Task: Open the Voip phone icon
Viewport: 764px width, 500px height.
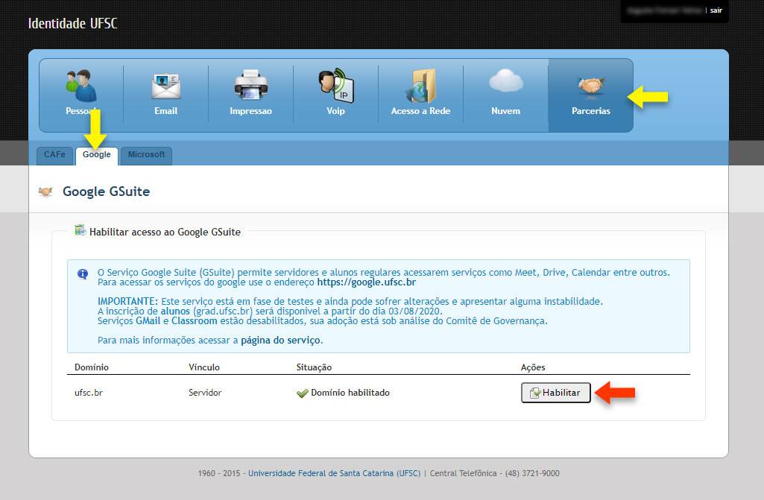Action: coord(336,86)
